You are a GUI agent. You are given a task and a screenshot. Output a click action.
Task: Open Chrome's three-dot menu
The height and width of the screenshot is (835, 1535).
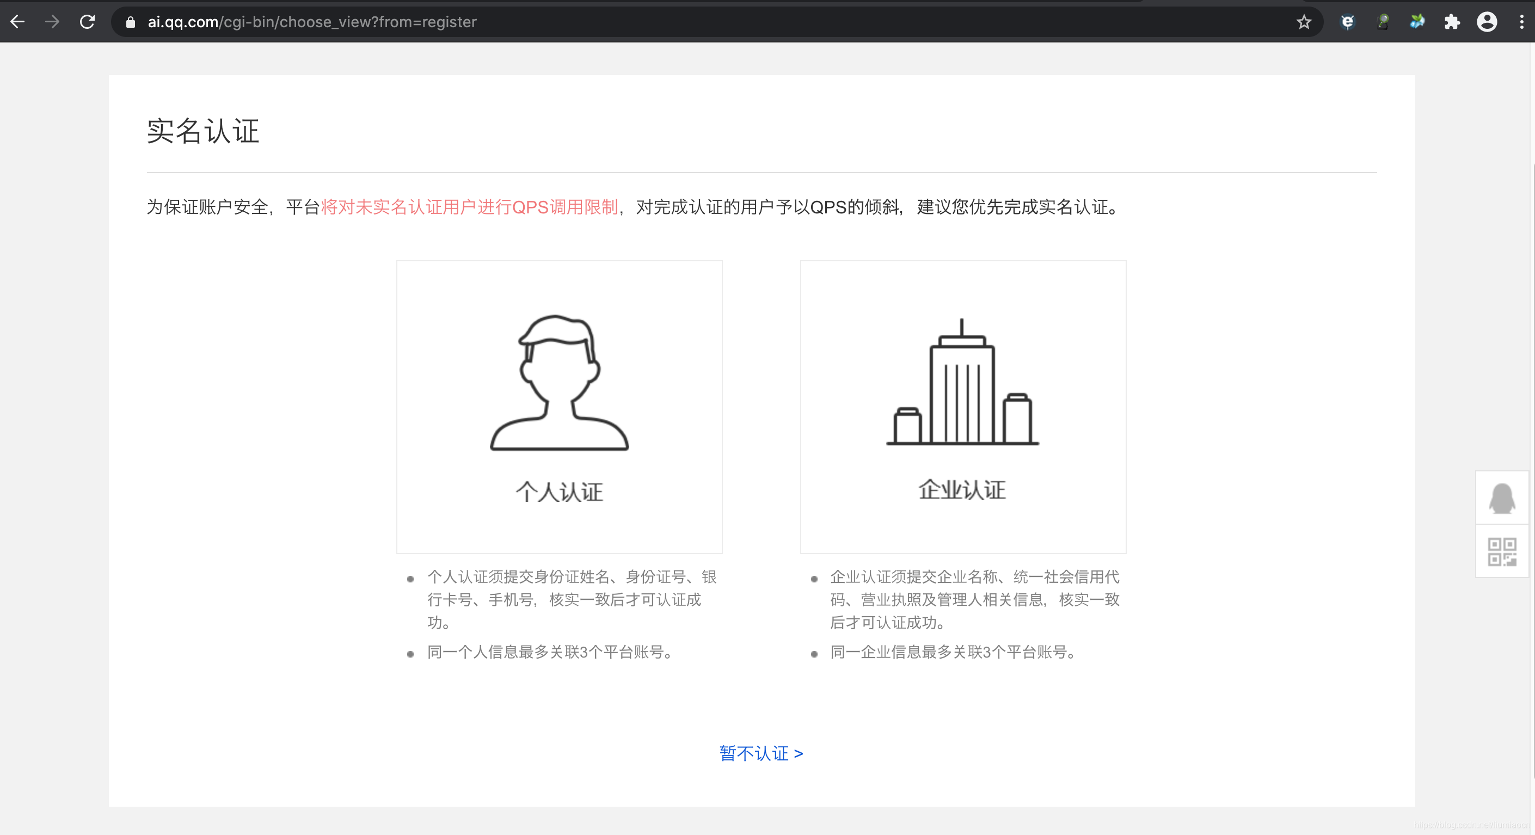(1521, 22)
